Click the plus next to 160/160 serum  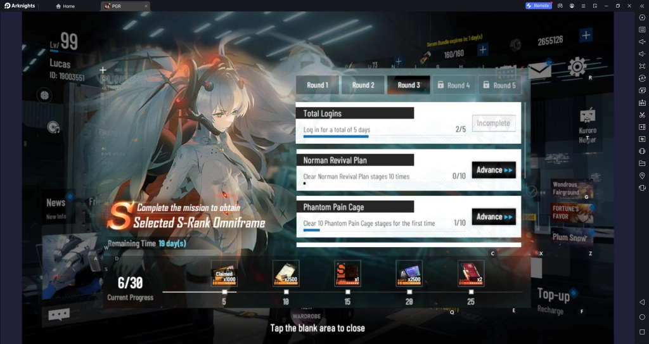[x=482, y=50]
